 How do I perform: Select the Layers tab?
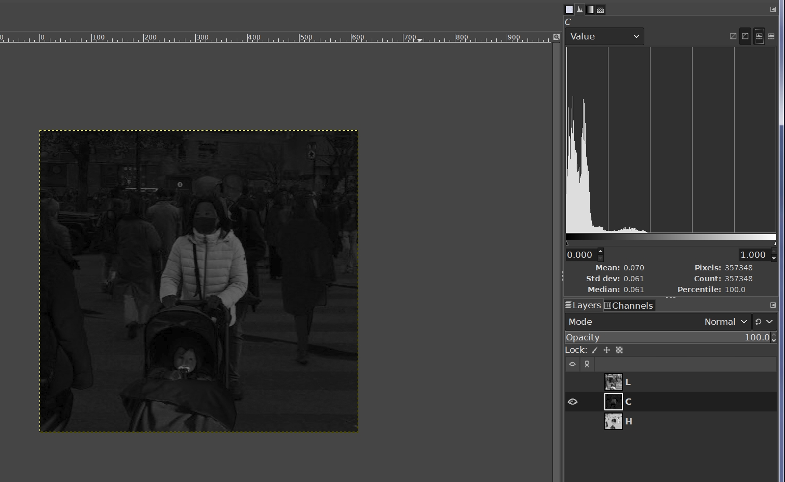click(x=583, y=306)
